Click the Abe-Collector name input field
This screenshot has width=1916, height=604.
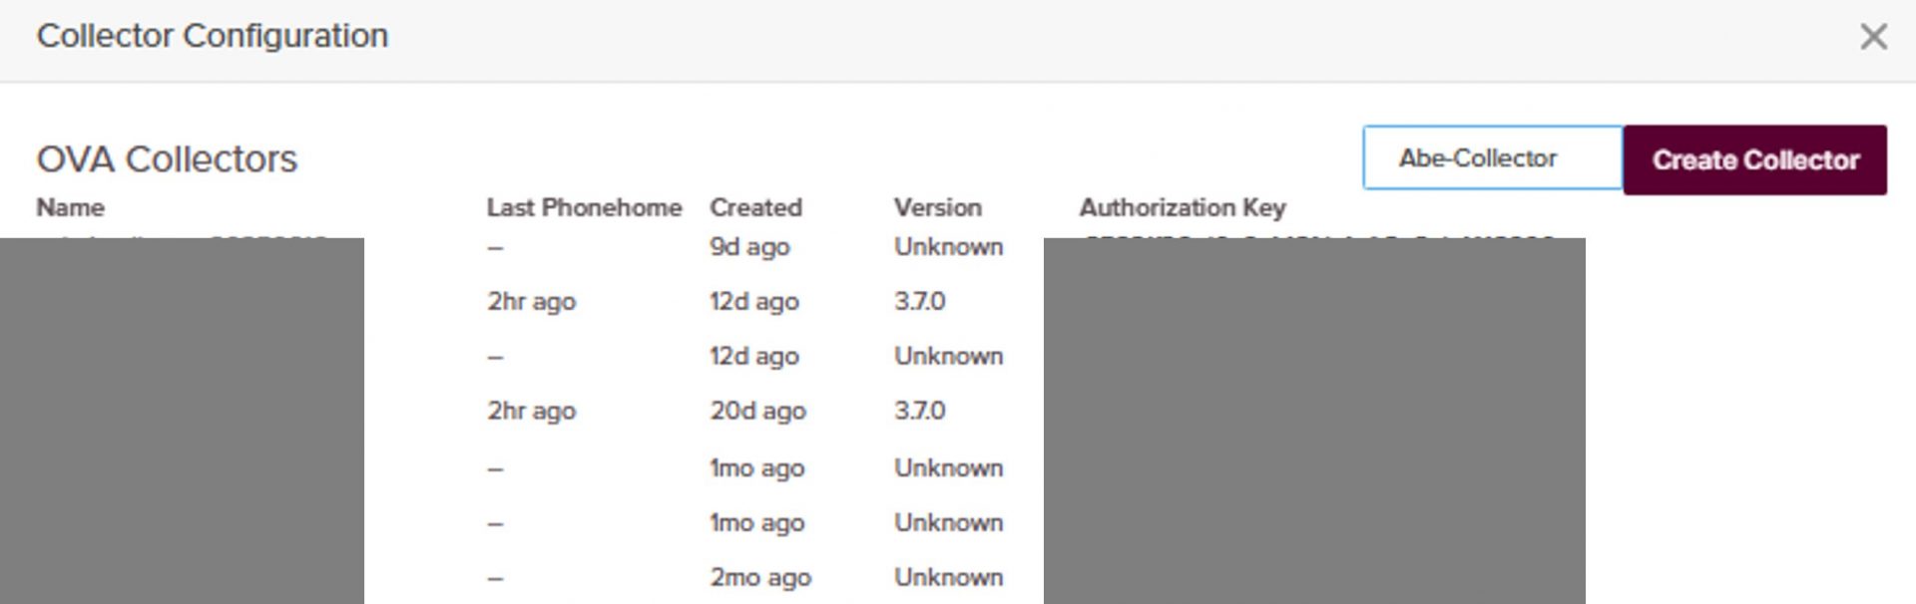pyautogui.click(x=1492, y=157)
